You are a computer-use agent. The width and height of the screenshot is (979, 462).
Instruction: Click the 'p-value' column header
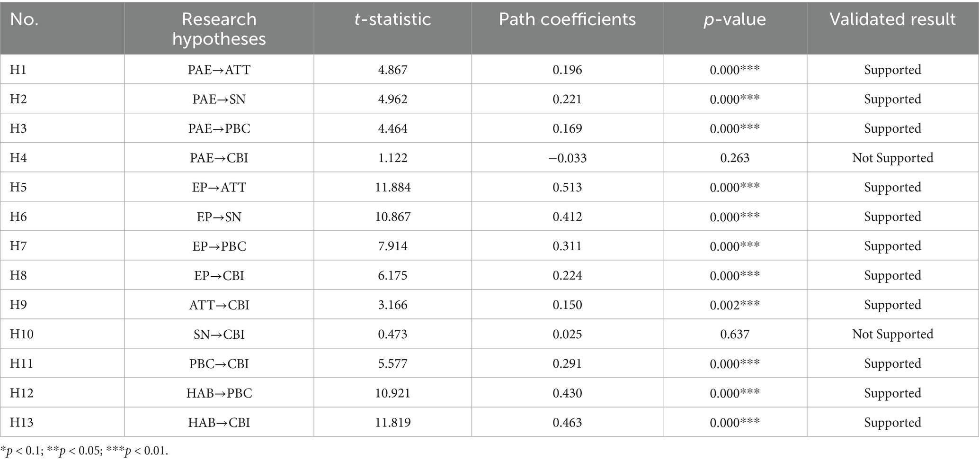pos(734,19)
